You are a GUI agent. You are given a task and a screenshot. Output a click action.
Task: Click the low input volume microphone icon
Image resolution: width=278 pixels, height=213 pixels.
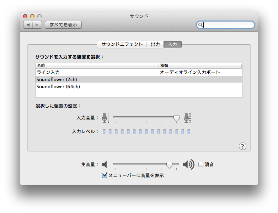point(105,118)
